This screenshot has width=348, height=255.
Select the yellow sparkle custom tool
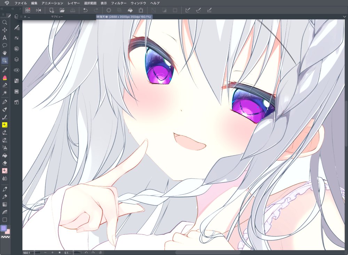pyautogui.click(x=5, y=125)
